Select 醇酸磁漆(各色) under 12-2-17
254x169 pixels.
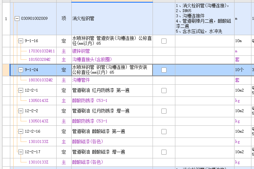tap(112, 162)
